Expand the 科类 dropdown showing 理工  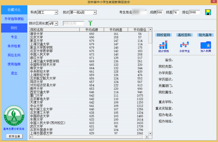click(x=48, y=12)
